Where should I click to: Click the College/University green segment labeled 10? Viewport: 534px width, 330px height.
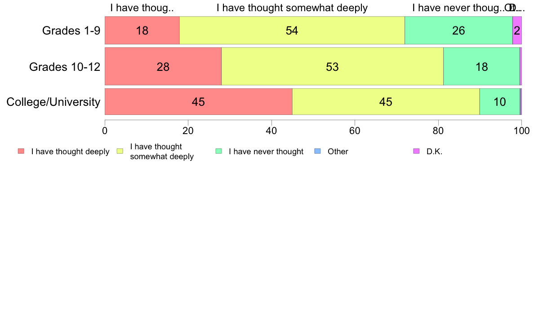click(x=499, y=102)
